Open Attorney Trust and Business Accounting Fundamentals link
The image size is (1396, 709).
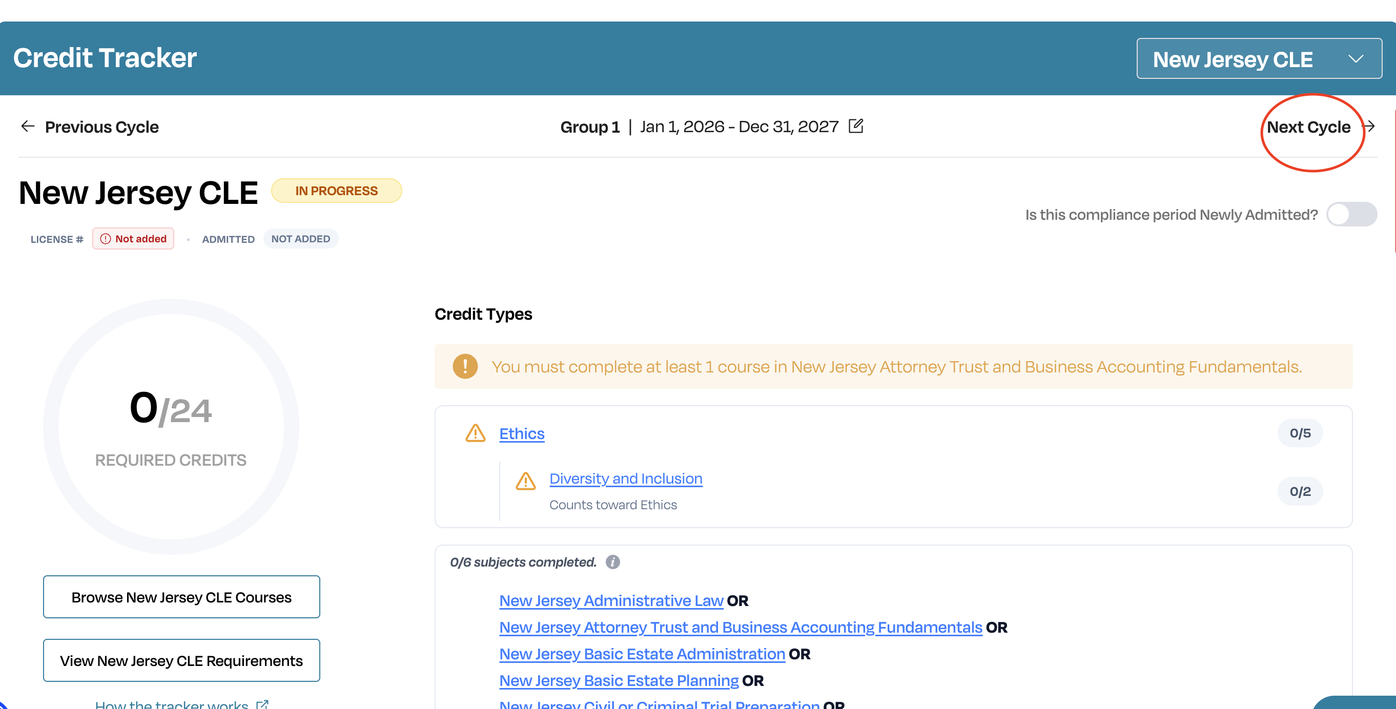pos(740,627)
